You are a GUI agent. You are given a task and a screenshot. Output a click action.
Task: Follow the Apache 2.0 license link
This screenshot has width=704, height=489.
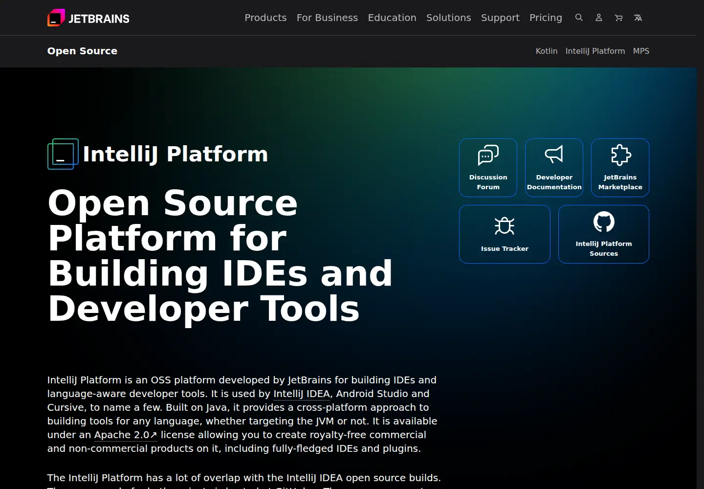[126, 435]
